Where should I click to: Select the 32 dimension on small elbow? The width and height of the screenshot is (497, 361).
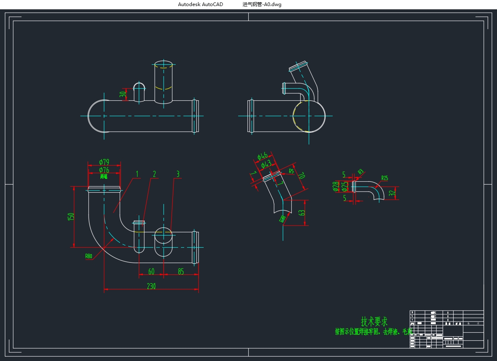(x=392, y=193)
